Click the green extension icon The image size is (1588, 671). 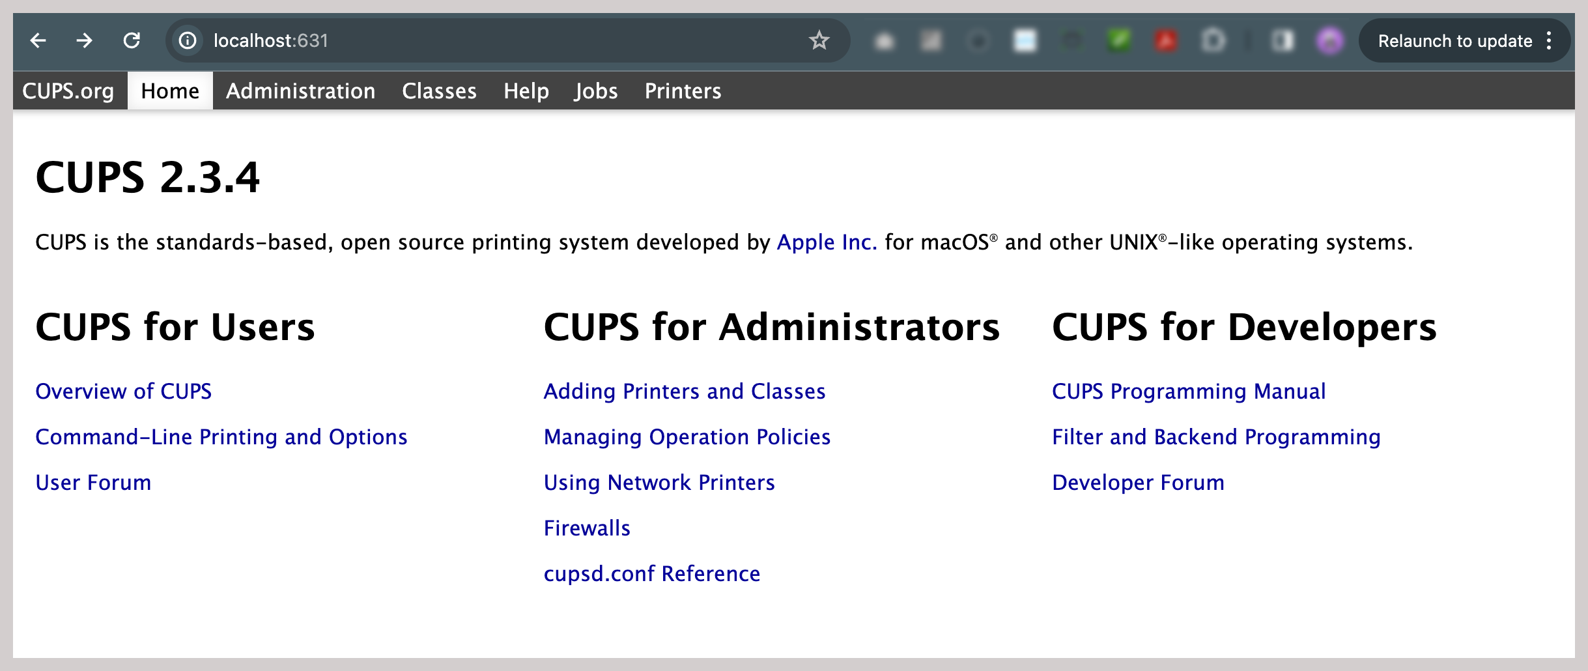pos(1119,41)
